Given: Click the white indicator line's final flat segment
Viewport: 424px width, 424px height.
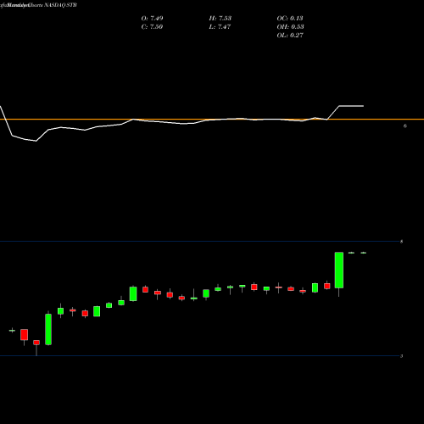Looking at the screenshot, I should point(351,106).
